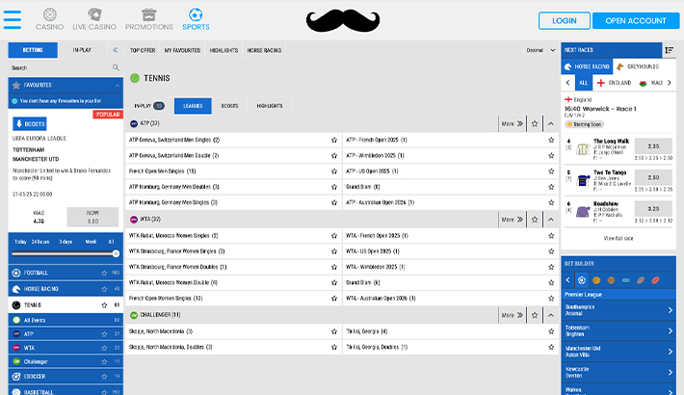
Task: Adjust the time range slider handle
Action: pos(116,253)
